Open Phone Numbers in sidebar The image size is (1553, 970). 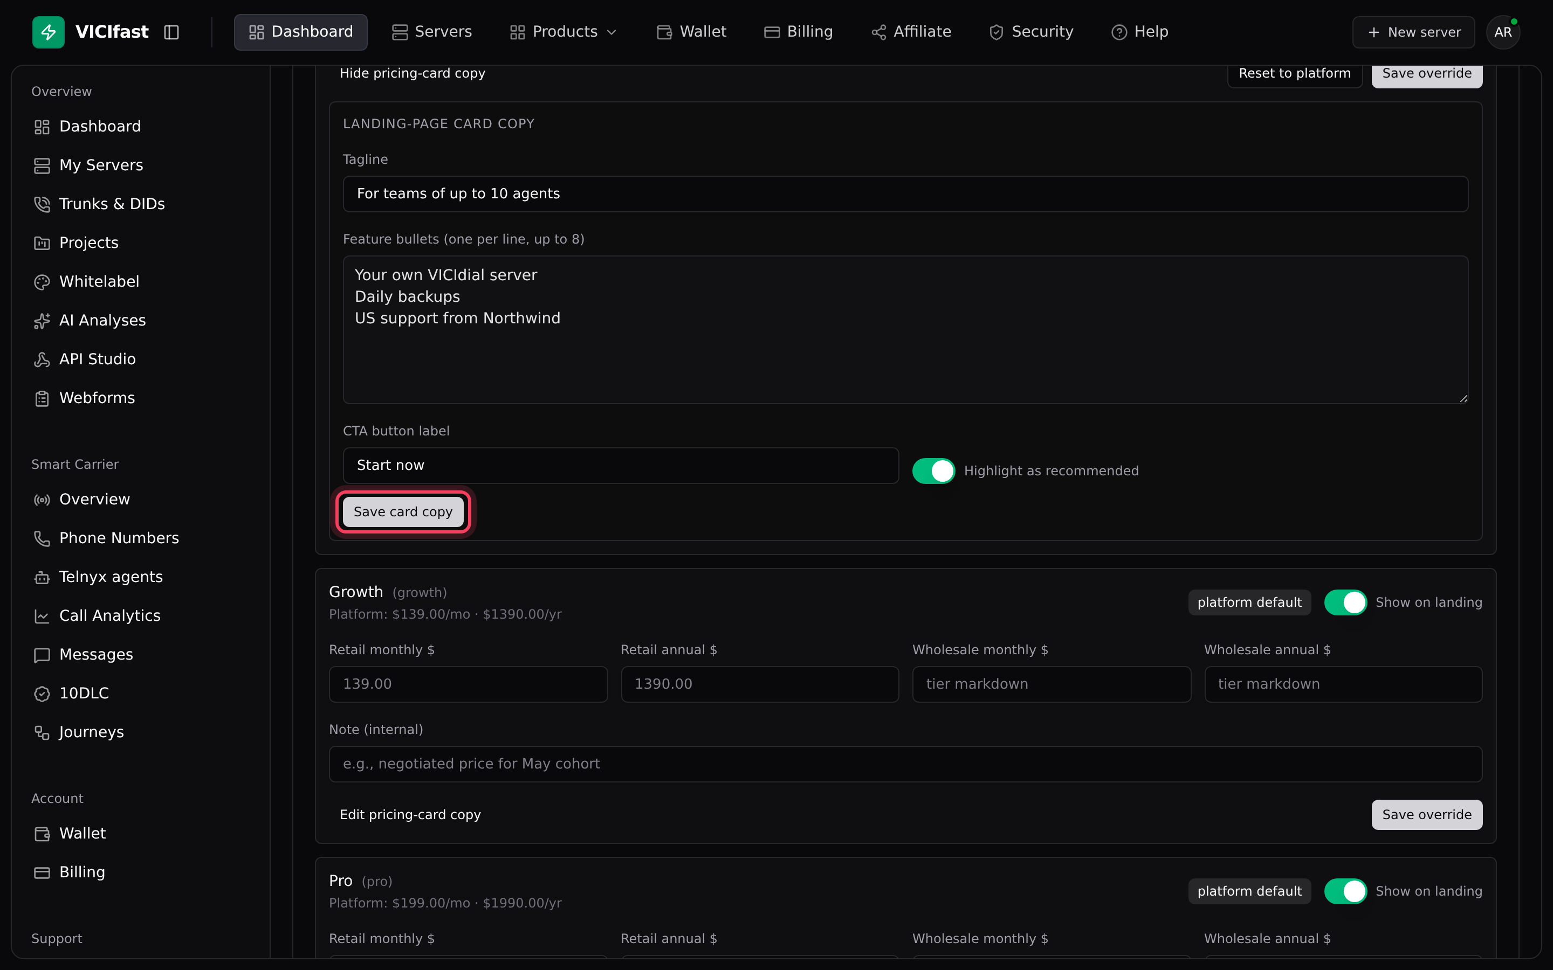(x=119, y=538)
